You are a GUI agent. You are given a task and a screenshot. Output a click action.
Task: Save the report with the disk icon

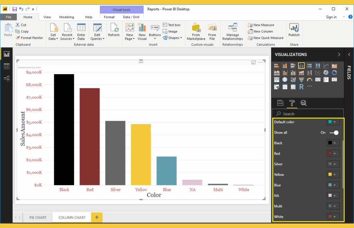pyautogui.click(x=15, y=9)
